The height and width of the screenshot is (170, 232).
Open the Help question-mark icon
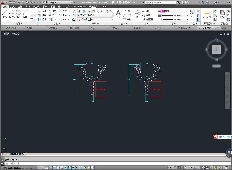tap(215, 2)
